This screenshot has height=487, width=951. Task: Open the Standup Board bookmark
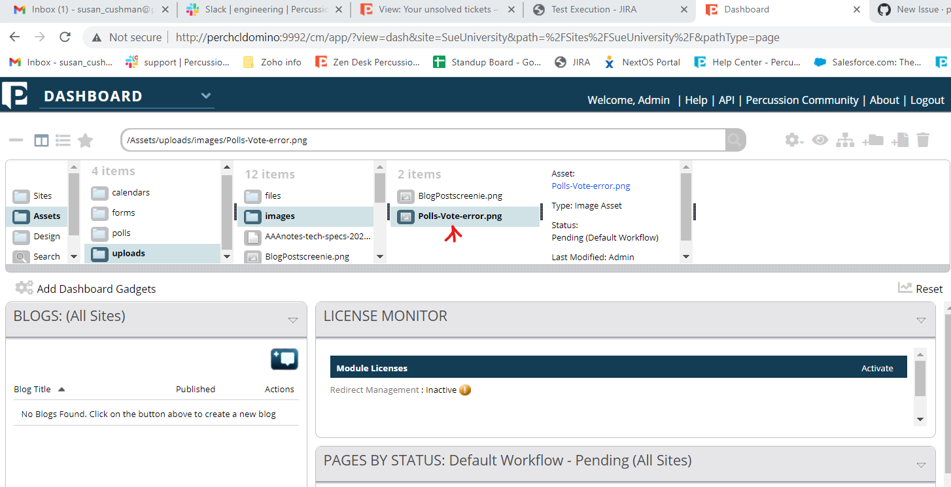[487, 62]
